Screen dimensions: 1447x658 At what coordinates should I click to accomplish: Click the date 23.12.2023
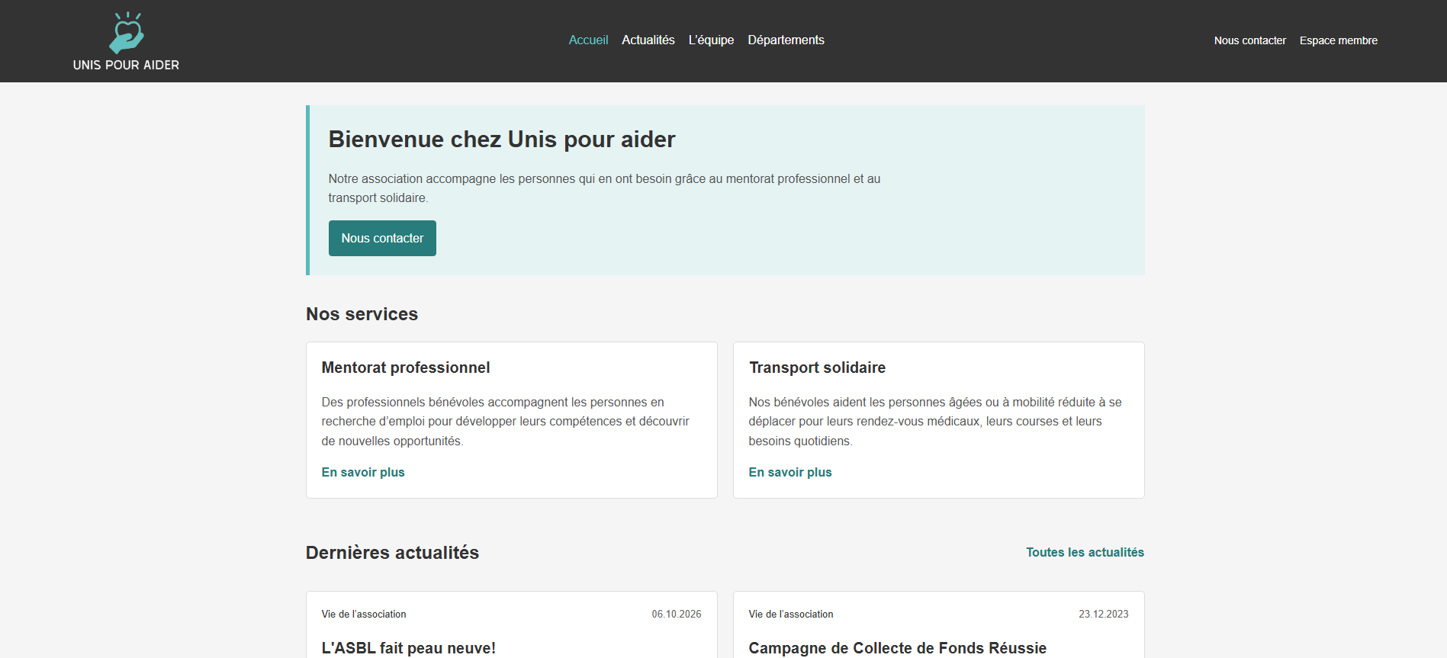click(1104, 614)
